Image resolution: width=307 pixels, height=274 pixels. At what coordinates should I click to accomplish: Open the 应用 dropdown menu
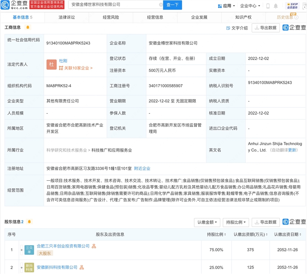tap(226, 6)
